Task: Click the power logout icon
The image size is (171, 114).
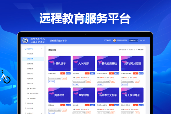Action: (144, 40)
